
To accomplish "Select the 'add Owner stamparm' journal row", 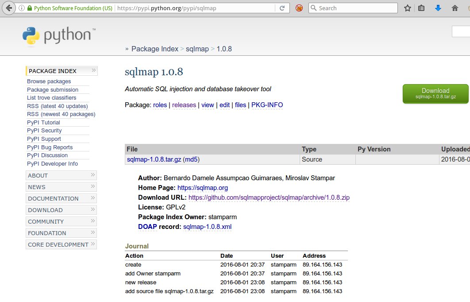I will pyautogui.click(x=236, y=274).
